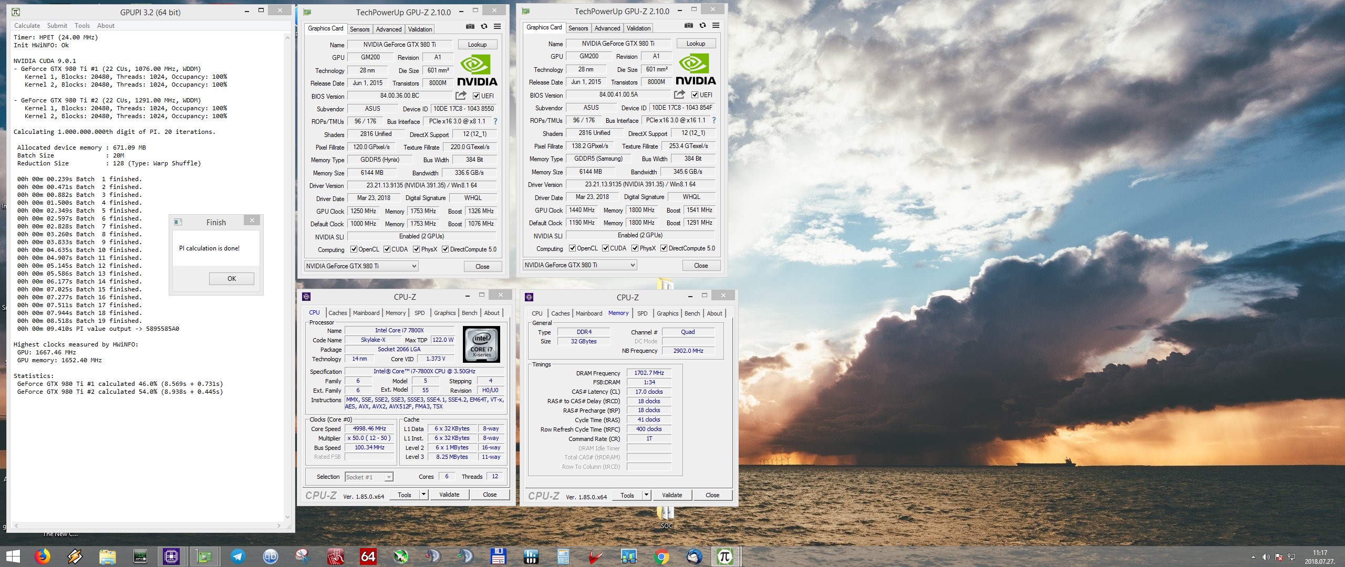Open Winamp lightning icon in taskbar
The image size is (1345, 567).
coord(75,556)
